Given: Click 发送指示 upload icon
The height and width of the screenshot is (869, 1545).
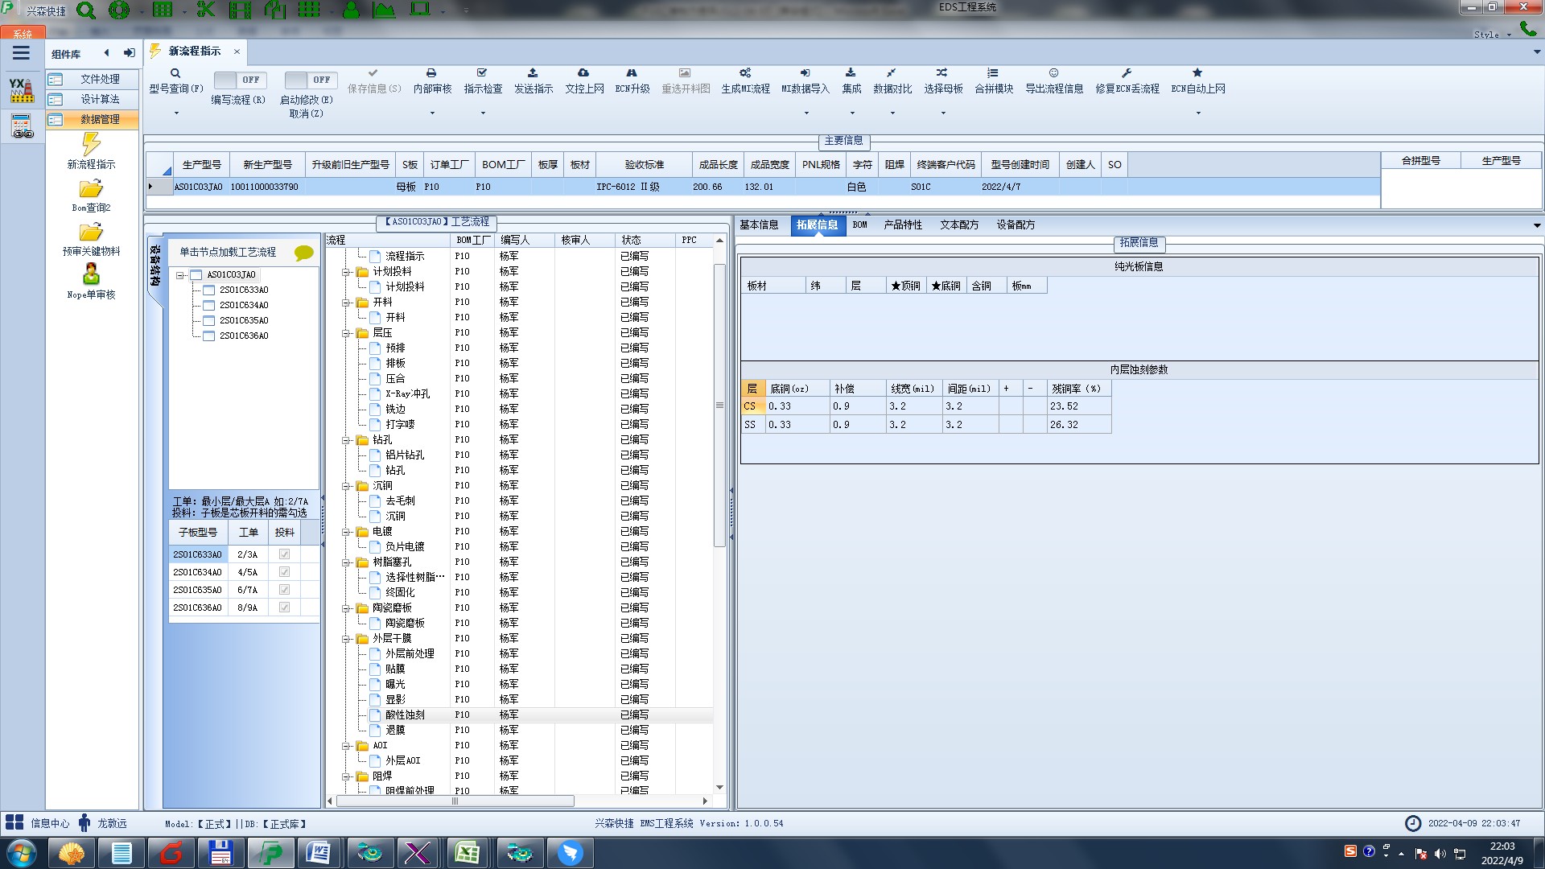Looking at the screenshot, I should coord(533,73).
